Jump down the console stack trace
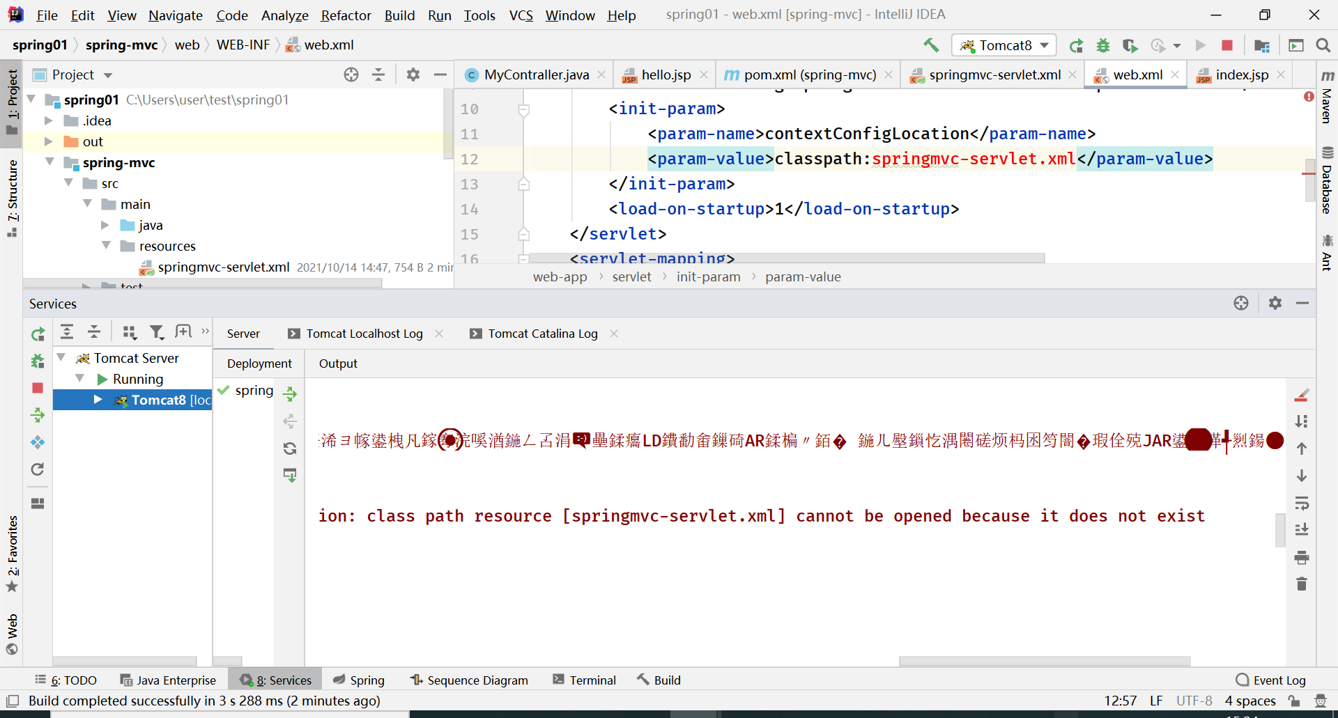 (1301, 476)
